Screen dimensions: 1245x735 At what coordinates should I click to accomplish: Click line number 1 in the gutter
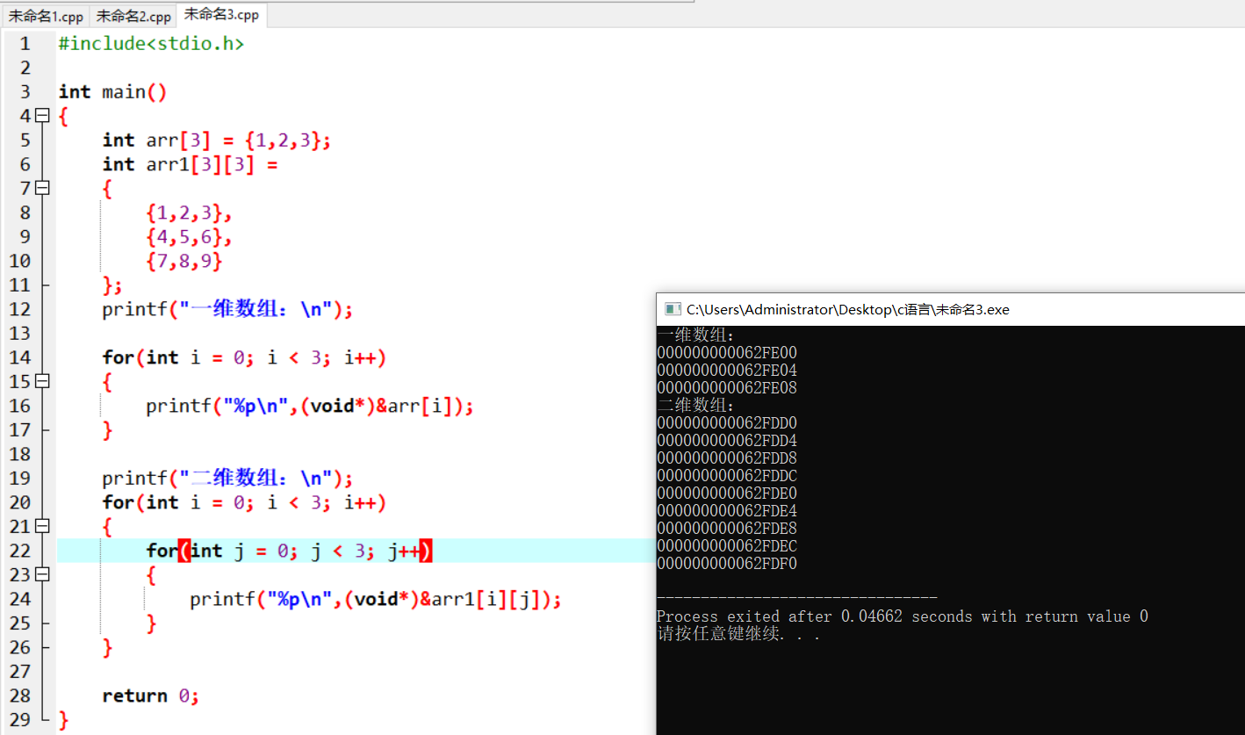point(25,43)
